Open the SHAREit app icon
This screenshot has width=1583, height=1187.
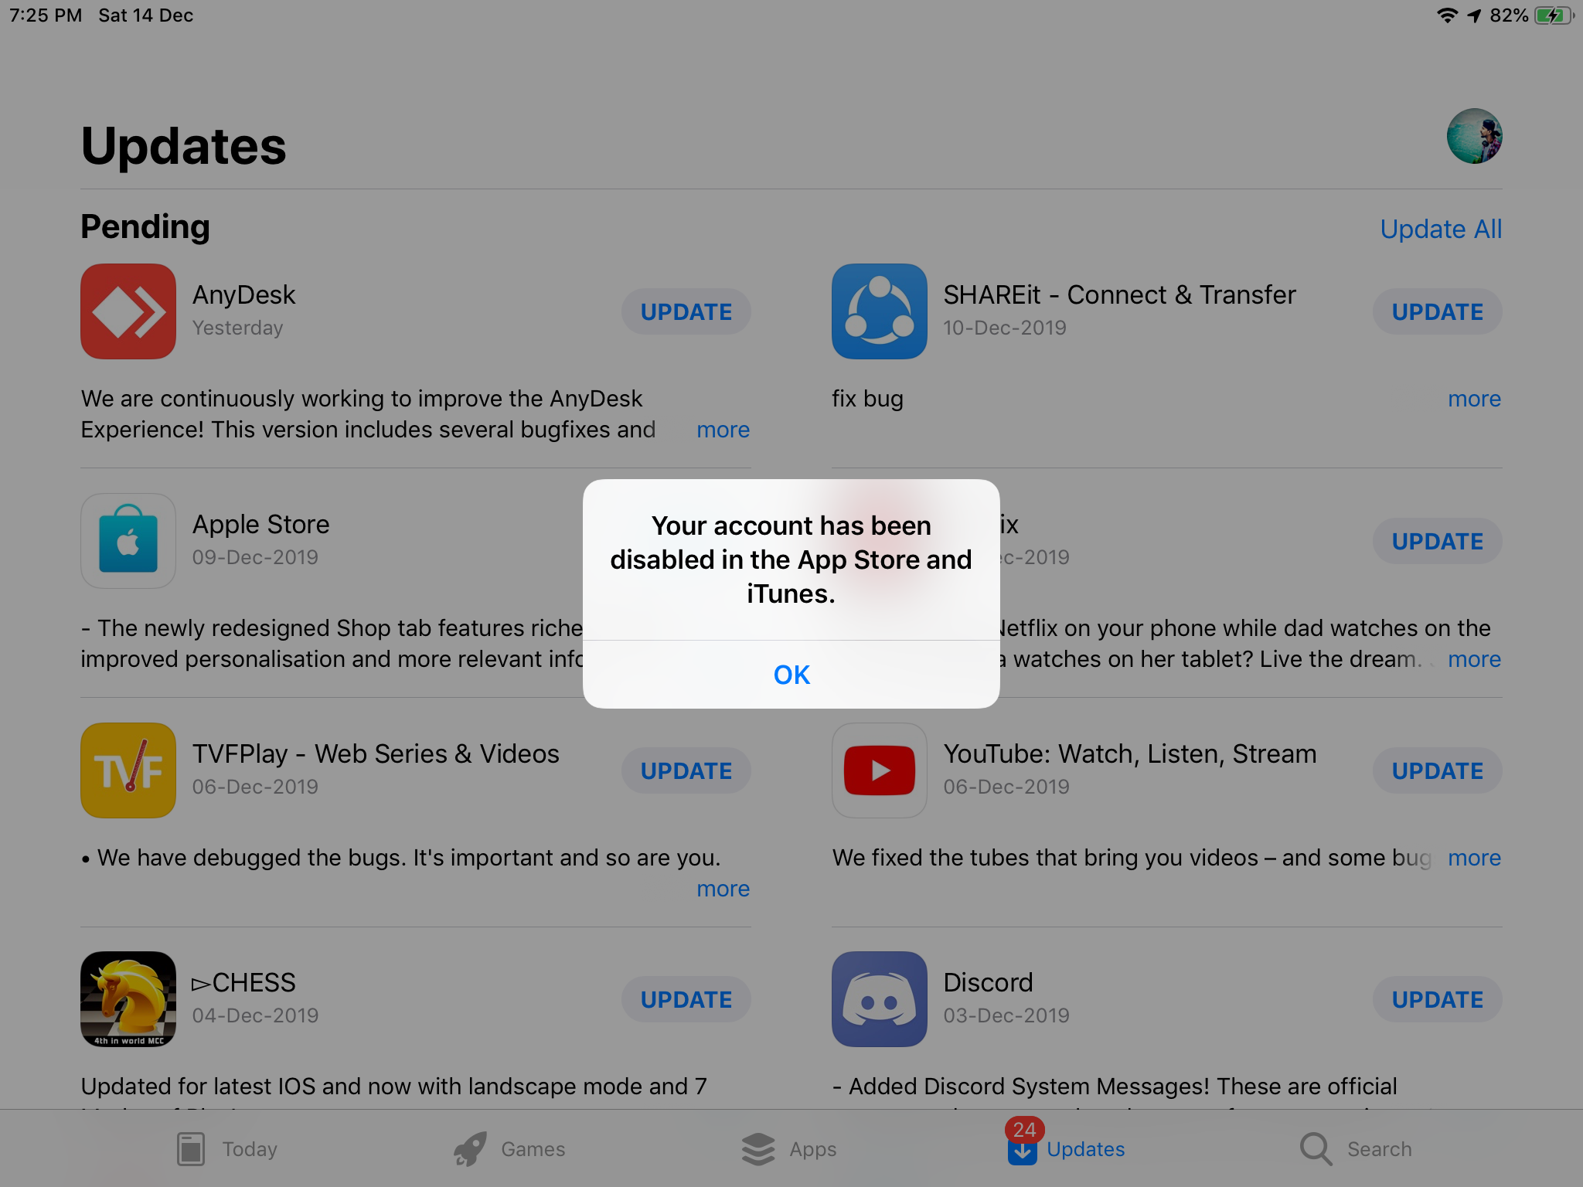pyautogui.click(x=879, y=311)
